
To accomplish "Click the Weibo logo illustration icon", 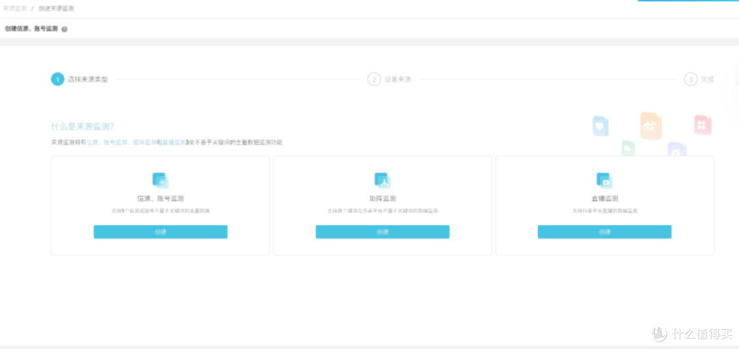I will coord(651,125).
